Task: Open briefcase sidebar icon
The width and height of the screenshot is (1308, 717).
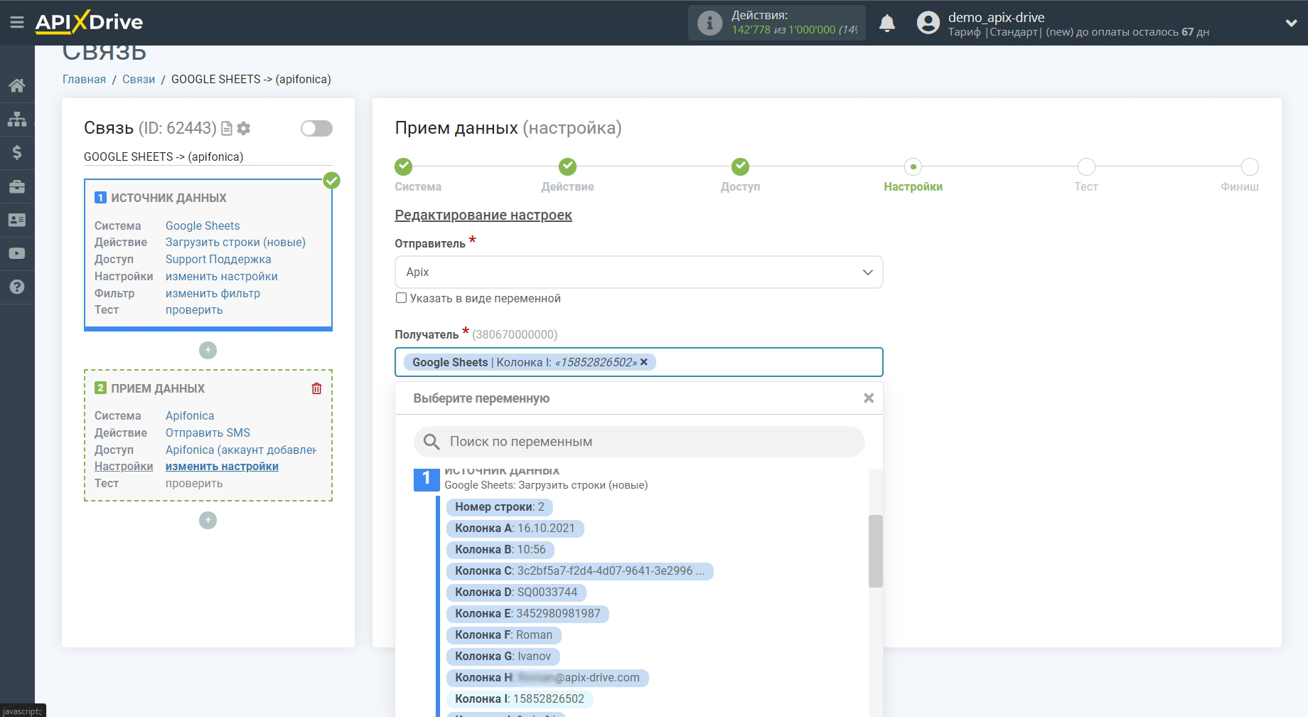Action: pos(17,186)
